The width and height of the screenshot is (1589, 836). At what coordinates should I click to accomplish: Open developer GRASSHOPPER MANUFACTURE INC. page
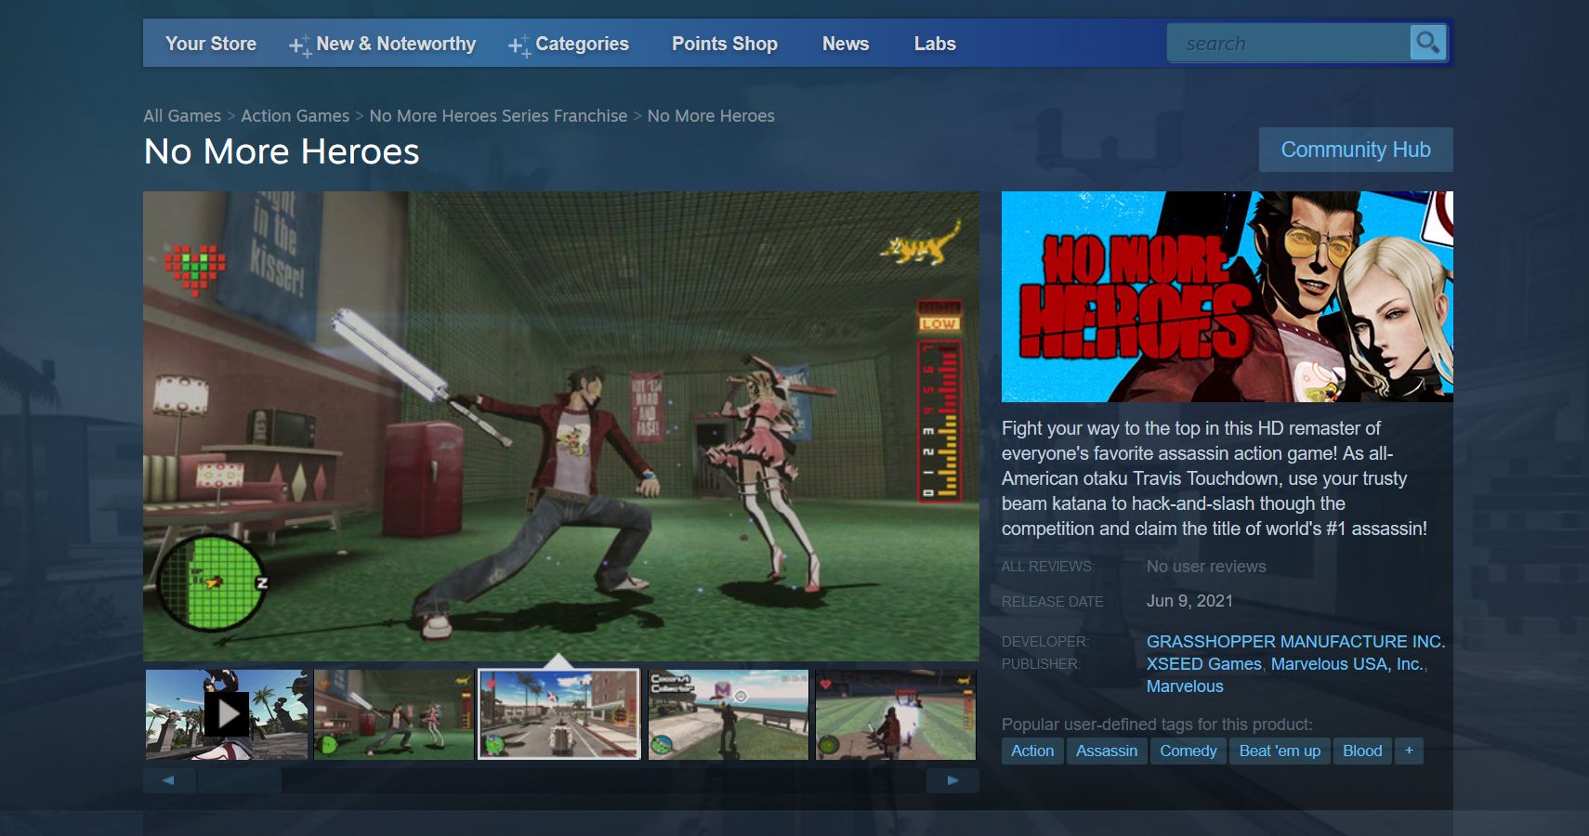point(1295,642)
